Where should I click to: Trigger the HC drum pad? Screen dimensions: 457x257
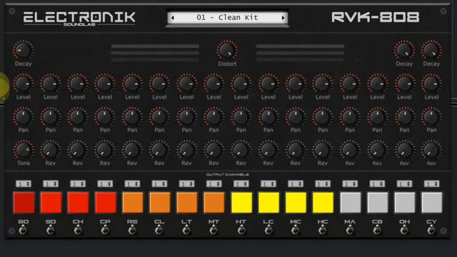[x=323, y=203]
